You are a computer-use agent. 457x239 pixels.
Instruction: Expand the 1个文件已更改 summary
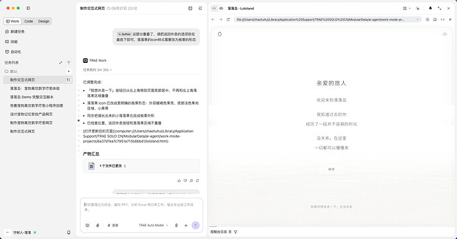click(x=113, y=166)
